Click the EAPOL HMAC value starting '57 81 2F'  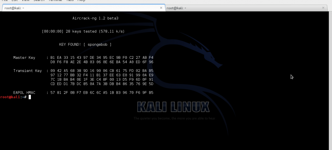coord(102,93)
